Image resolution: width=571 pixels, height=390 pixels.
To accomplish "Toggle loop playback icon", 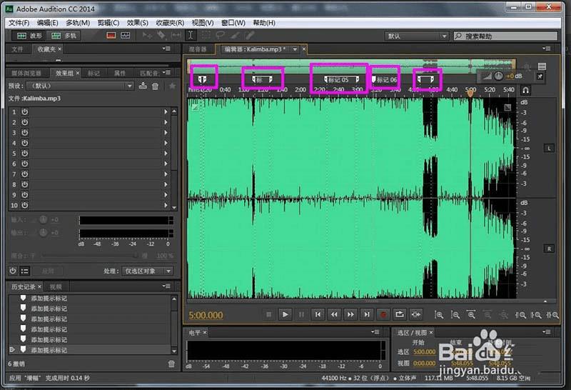I will click(x=400, y=314).
